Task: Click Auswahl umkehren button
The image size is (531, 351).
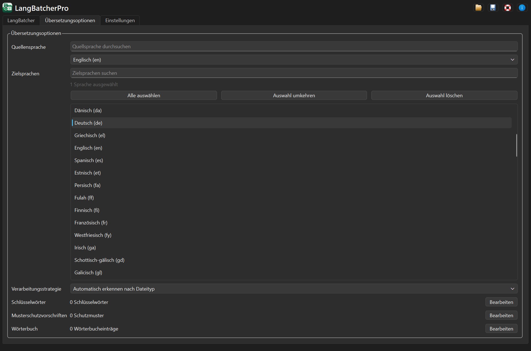Action: click(x=294, y=95)
